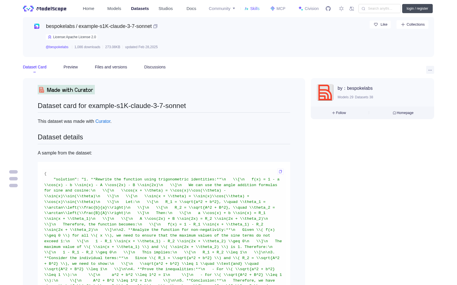Follow bespokelabs
Viewport: 457px width, 285px height.
339,113
